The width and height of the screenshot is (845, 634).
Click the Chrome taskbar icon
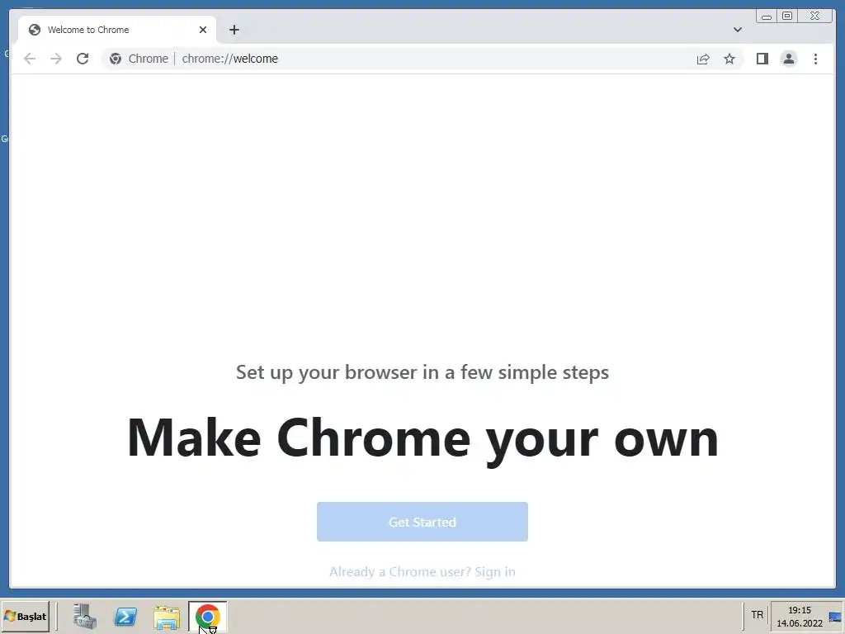pos(207,617)
